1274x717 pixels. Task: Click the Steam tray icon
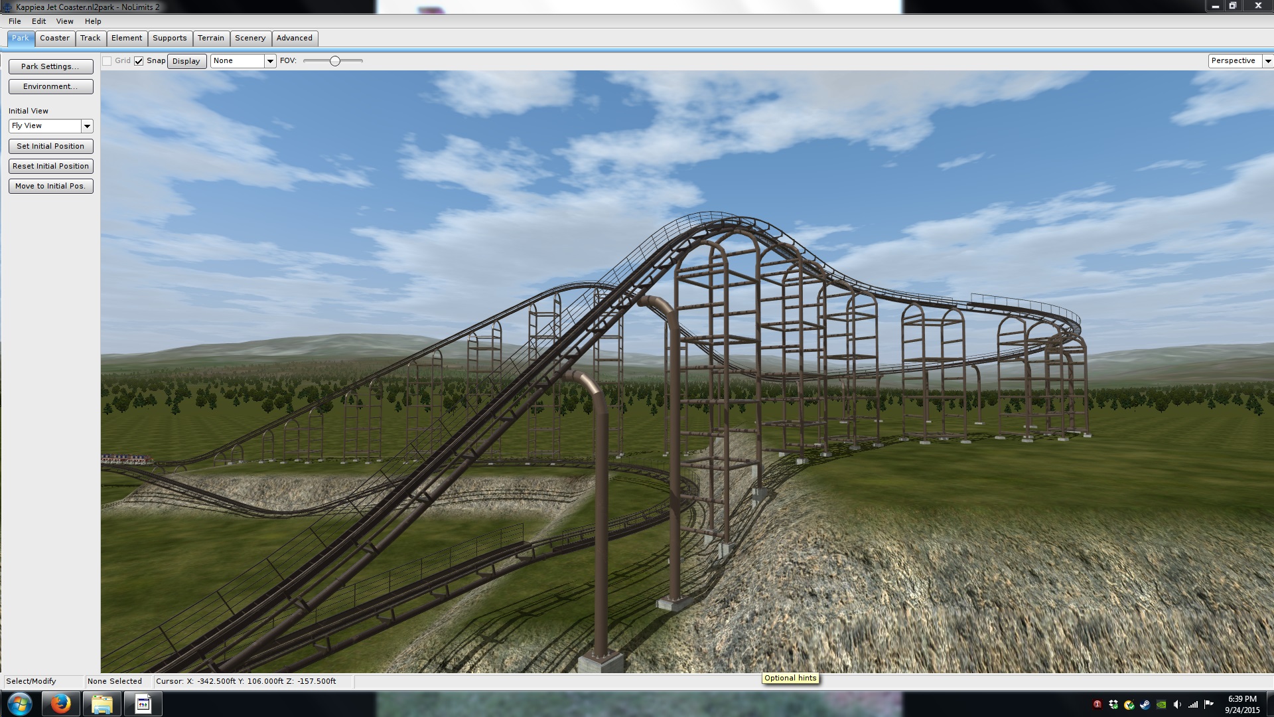(x=1145, y=704)
